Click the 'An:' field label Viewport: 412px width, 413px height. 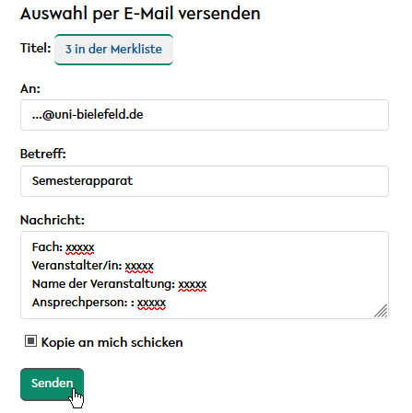(30, 88)
